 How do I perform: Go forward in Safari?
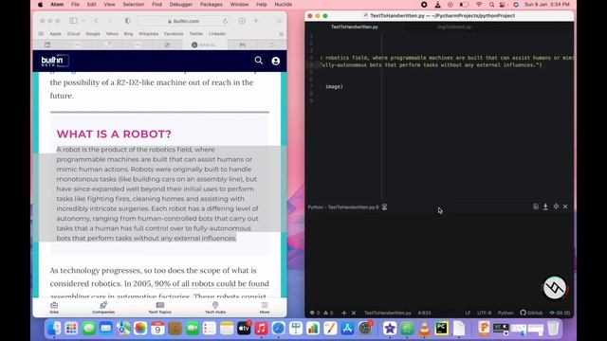(110, 21)
